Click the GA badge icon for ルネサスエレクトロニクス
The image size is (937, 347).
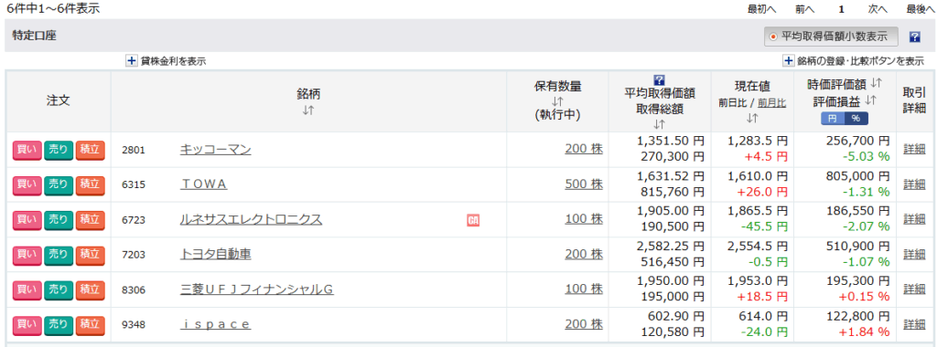[473, 221]
